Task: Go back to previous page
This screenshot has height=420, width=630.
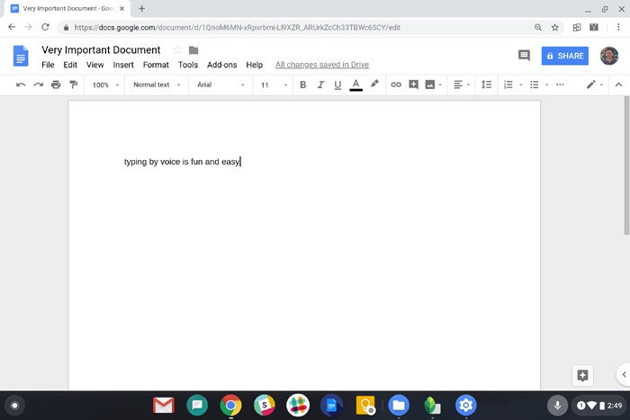Action: click(12, 27)
